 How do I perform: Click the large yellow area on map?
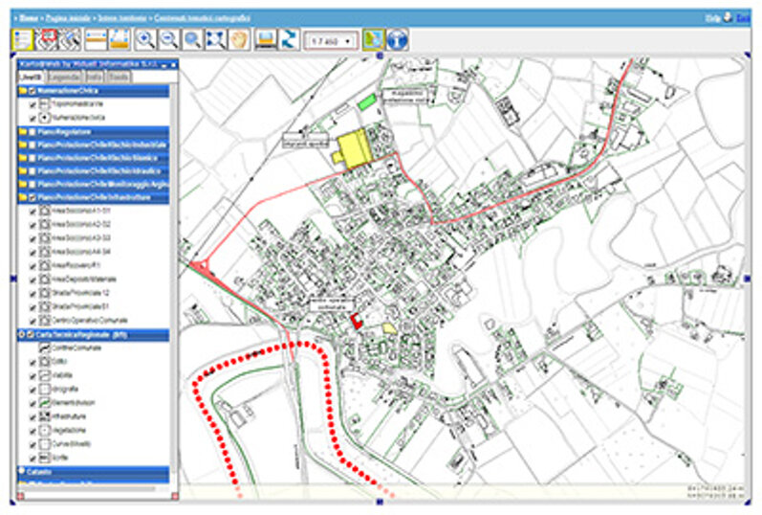click(x=355, y=148)
